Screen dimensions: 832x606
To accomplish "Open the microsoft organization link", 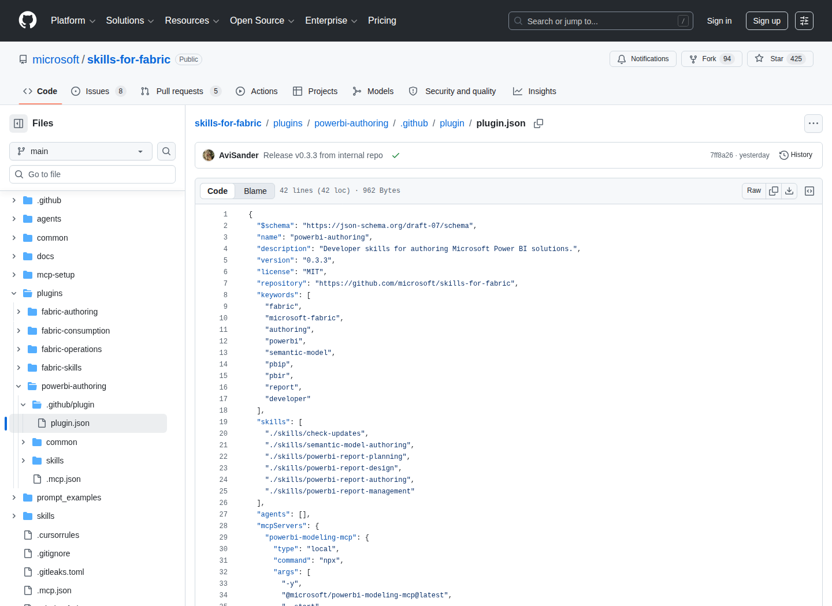I will tap(55, 59).
